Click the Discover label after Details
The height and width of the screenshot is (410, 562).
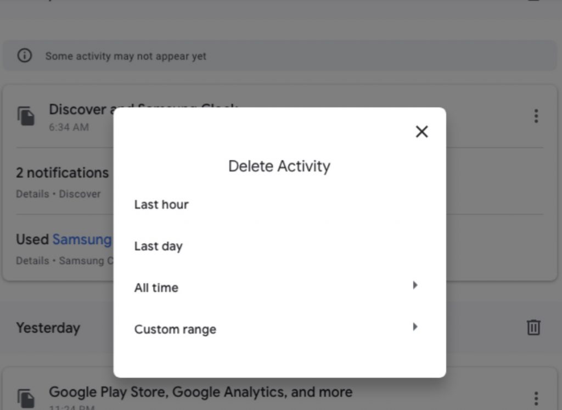tap(81, 194)
